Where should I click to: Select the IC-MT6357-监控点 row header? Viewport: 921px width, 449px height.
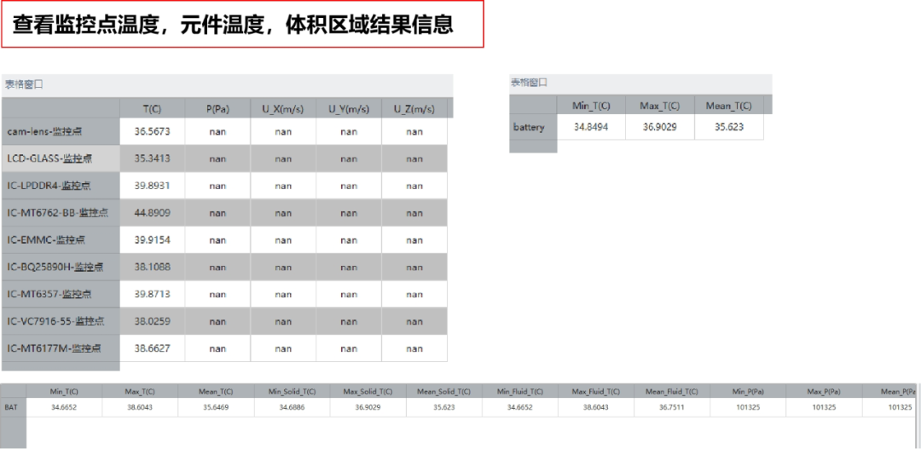61,294
